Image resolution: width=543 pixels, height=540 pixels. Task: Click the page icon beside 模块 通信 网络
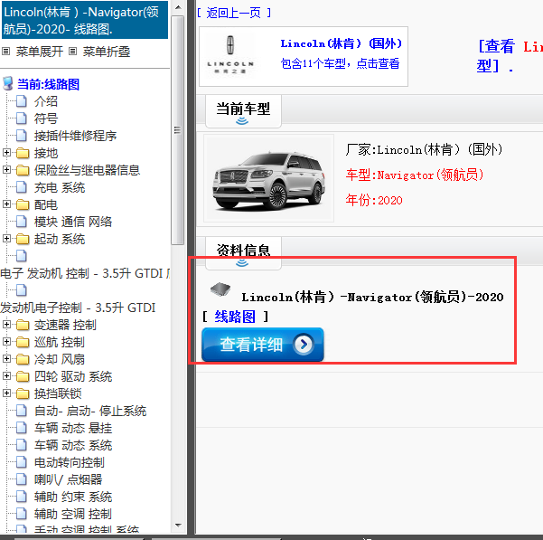pyautogui.click(x=22, y=222)
